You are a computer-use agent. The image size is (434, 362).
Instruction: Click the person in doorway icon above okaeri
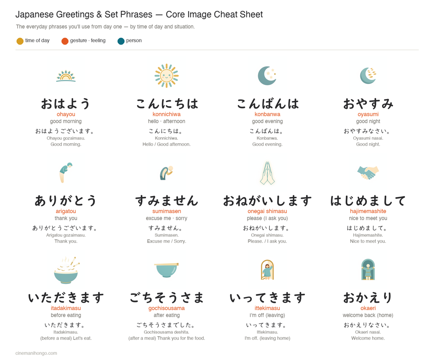368,269
